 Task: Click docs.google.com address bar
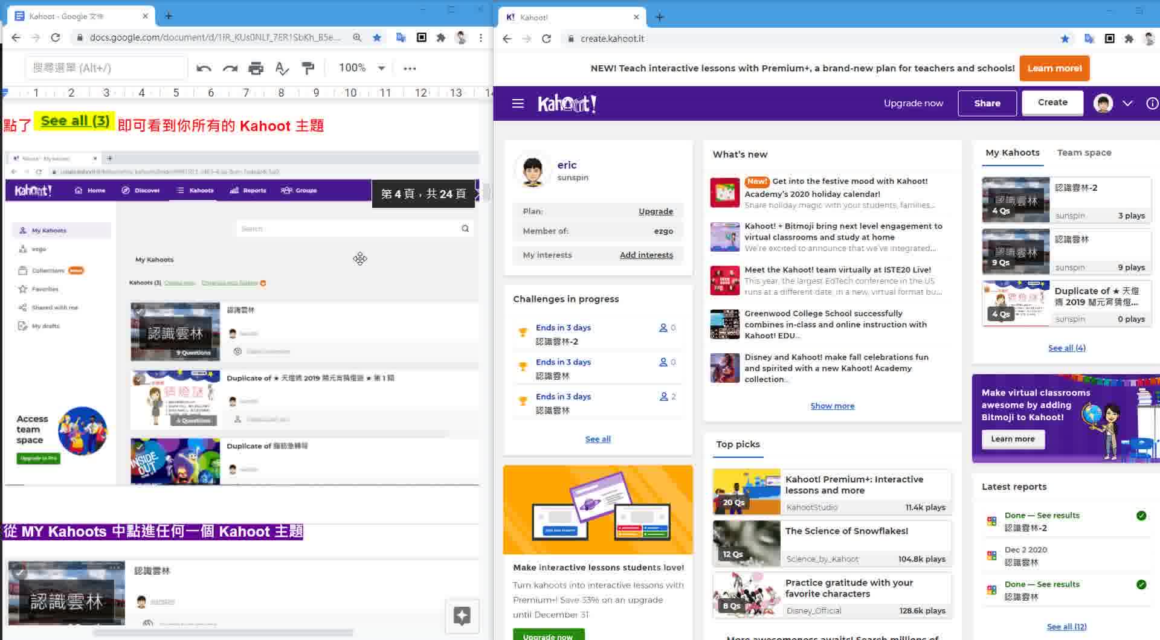(x=214, y=37)
